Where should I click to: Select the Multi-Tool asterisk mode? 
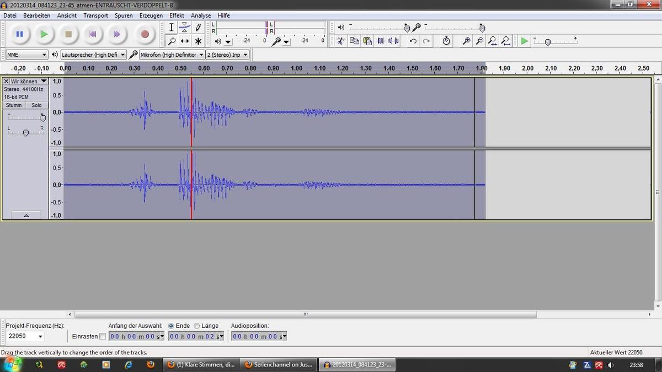(x=198, y=41)
